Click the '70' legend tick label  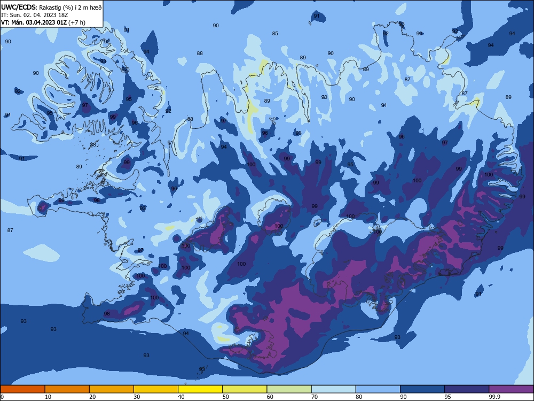click(x=315, y=397)
